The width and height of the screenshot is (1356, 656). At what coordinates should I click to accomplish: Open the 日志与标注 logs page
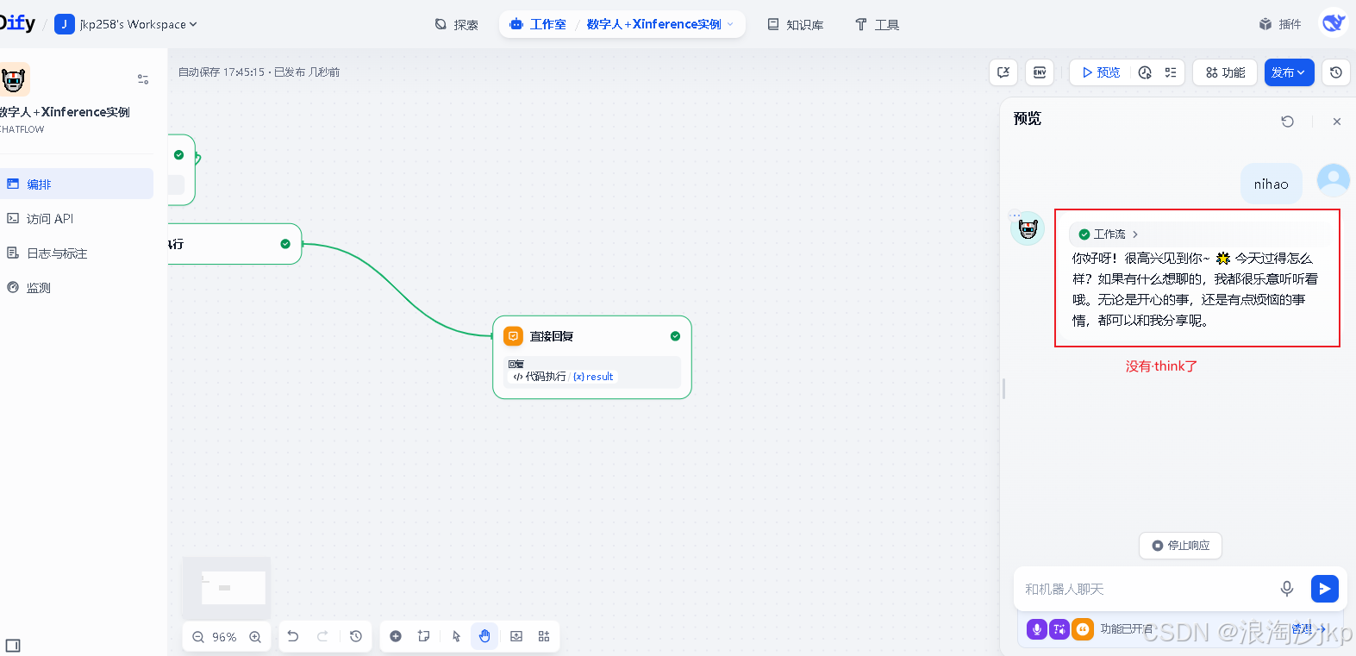click(x=77, y=253)
